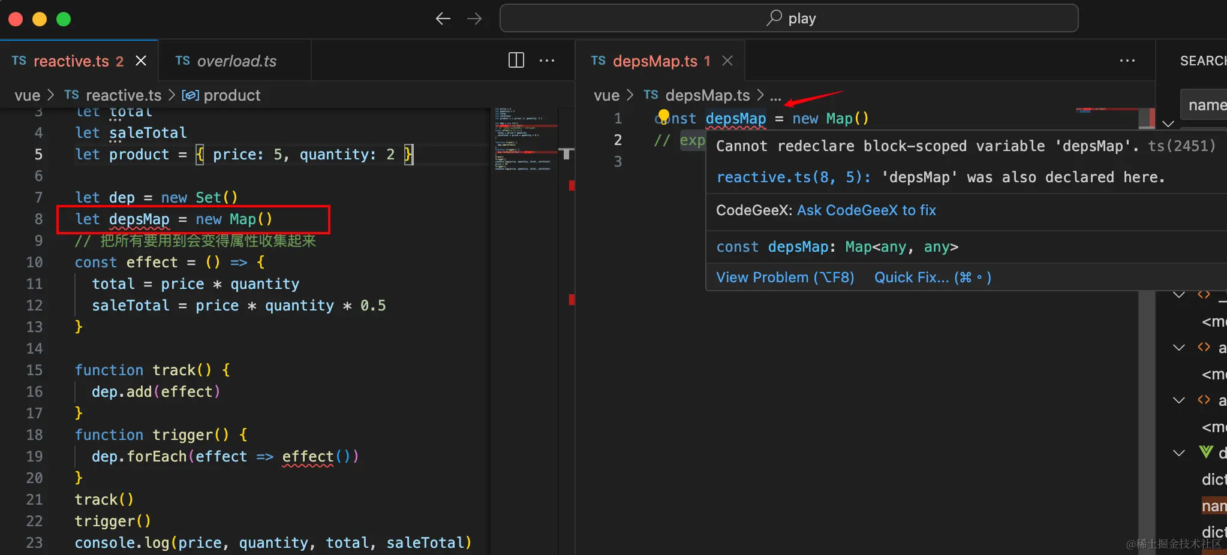
Task: Click 'Ask CodeGeeX to fix' link
Action: coord(866,210)
